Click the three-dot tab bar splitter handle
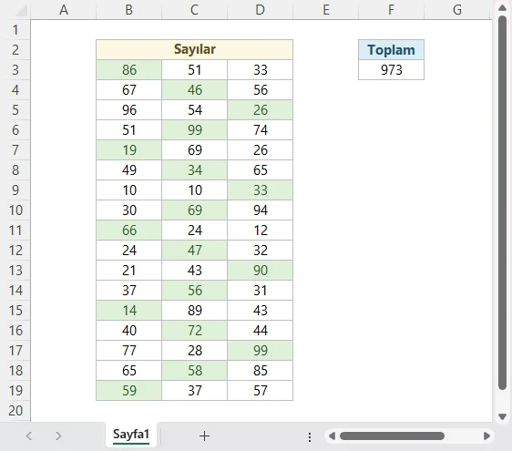Image resolution: width=512 pixels, height=451 pixels. point(310,437)
